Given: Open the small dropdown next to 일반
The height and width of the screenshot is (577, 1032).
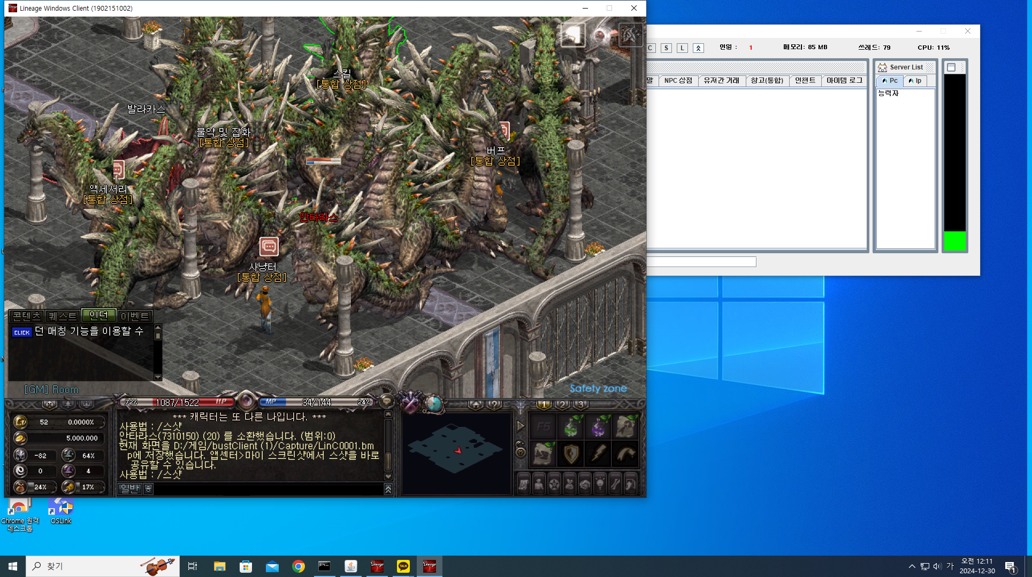Looking at the screenshot, I should 148,488.
